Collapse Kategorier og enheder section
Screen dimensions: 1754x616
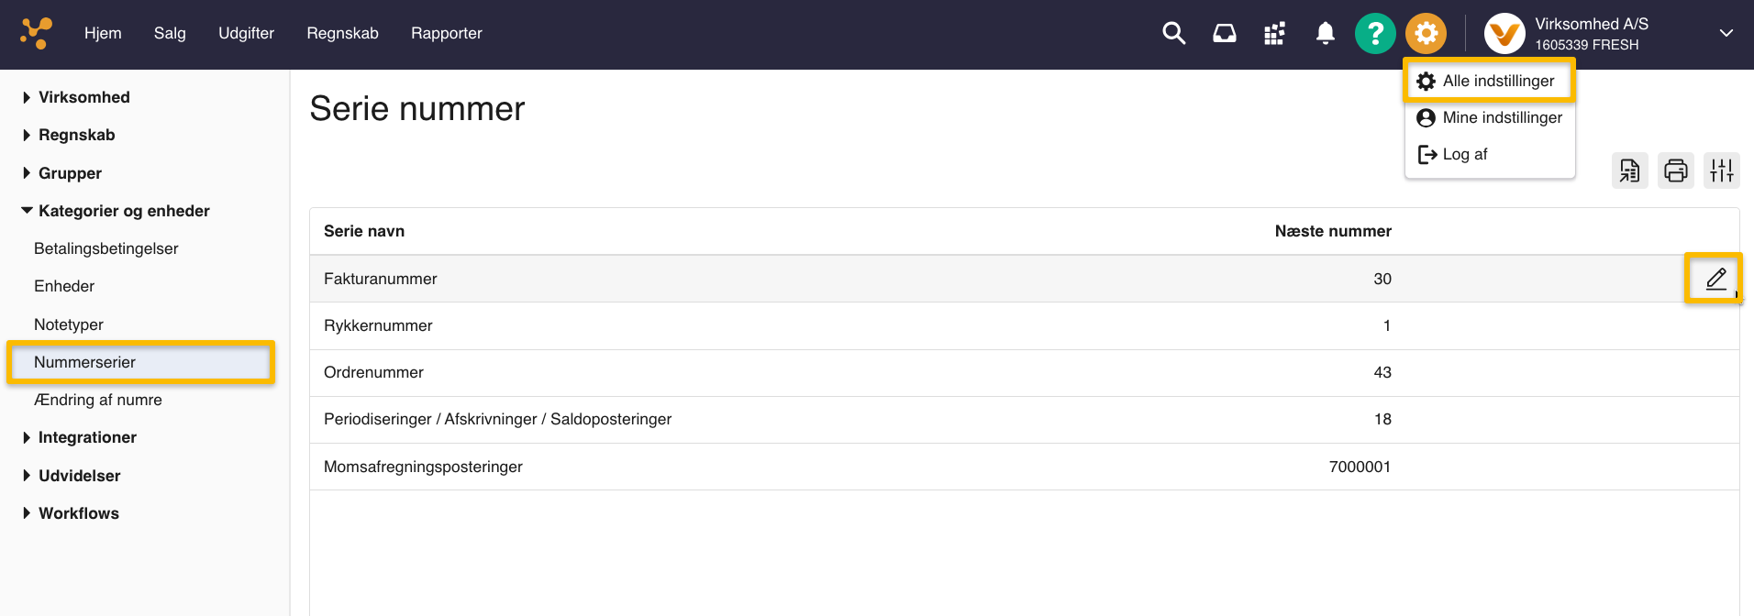[x=123, y=211]
